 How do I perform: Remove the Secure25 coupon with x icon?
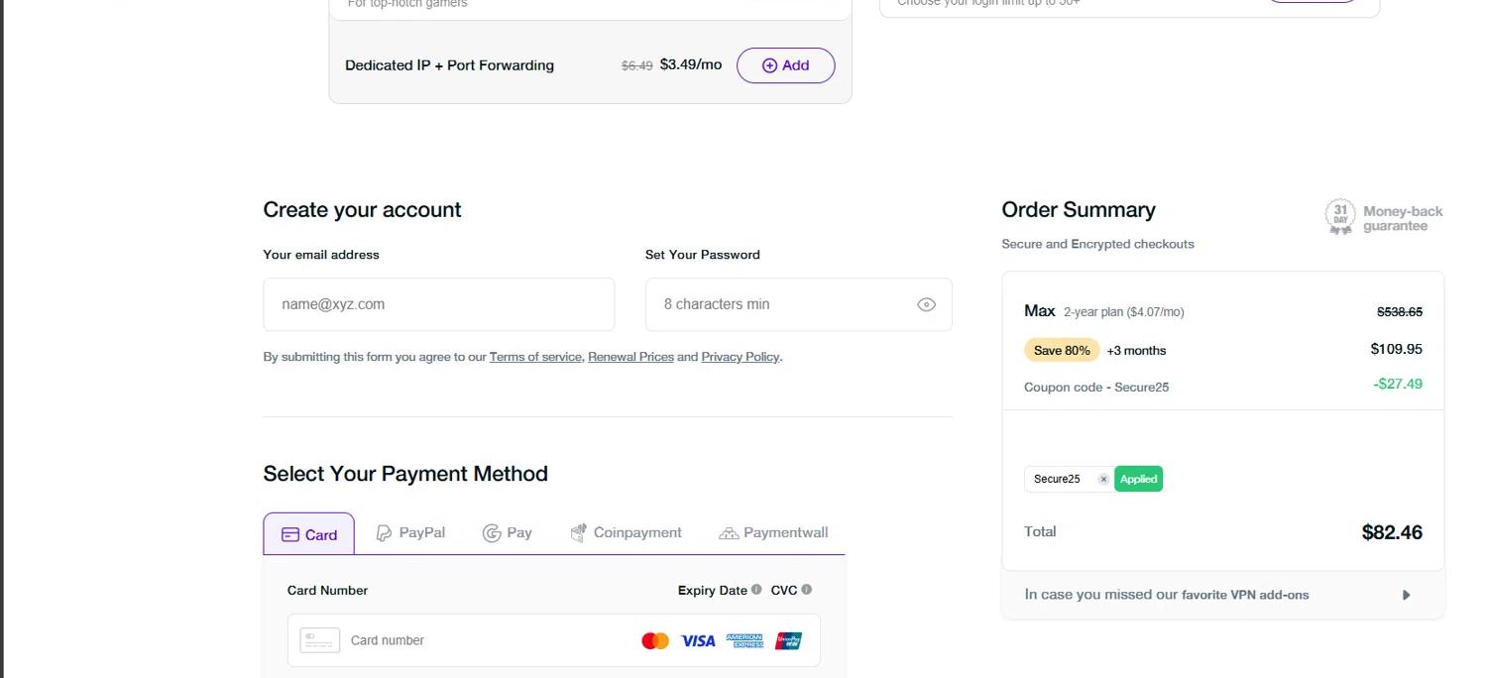click(x=1103, y=479)
